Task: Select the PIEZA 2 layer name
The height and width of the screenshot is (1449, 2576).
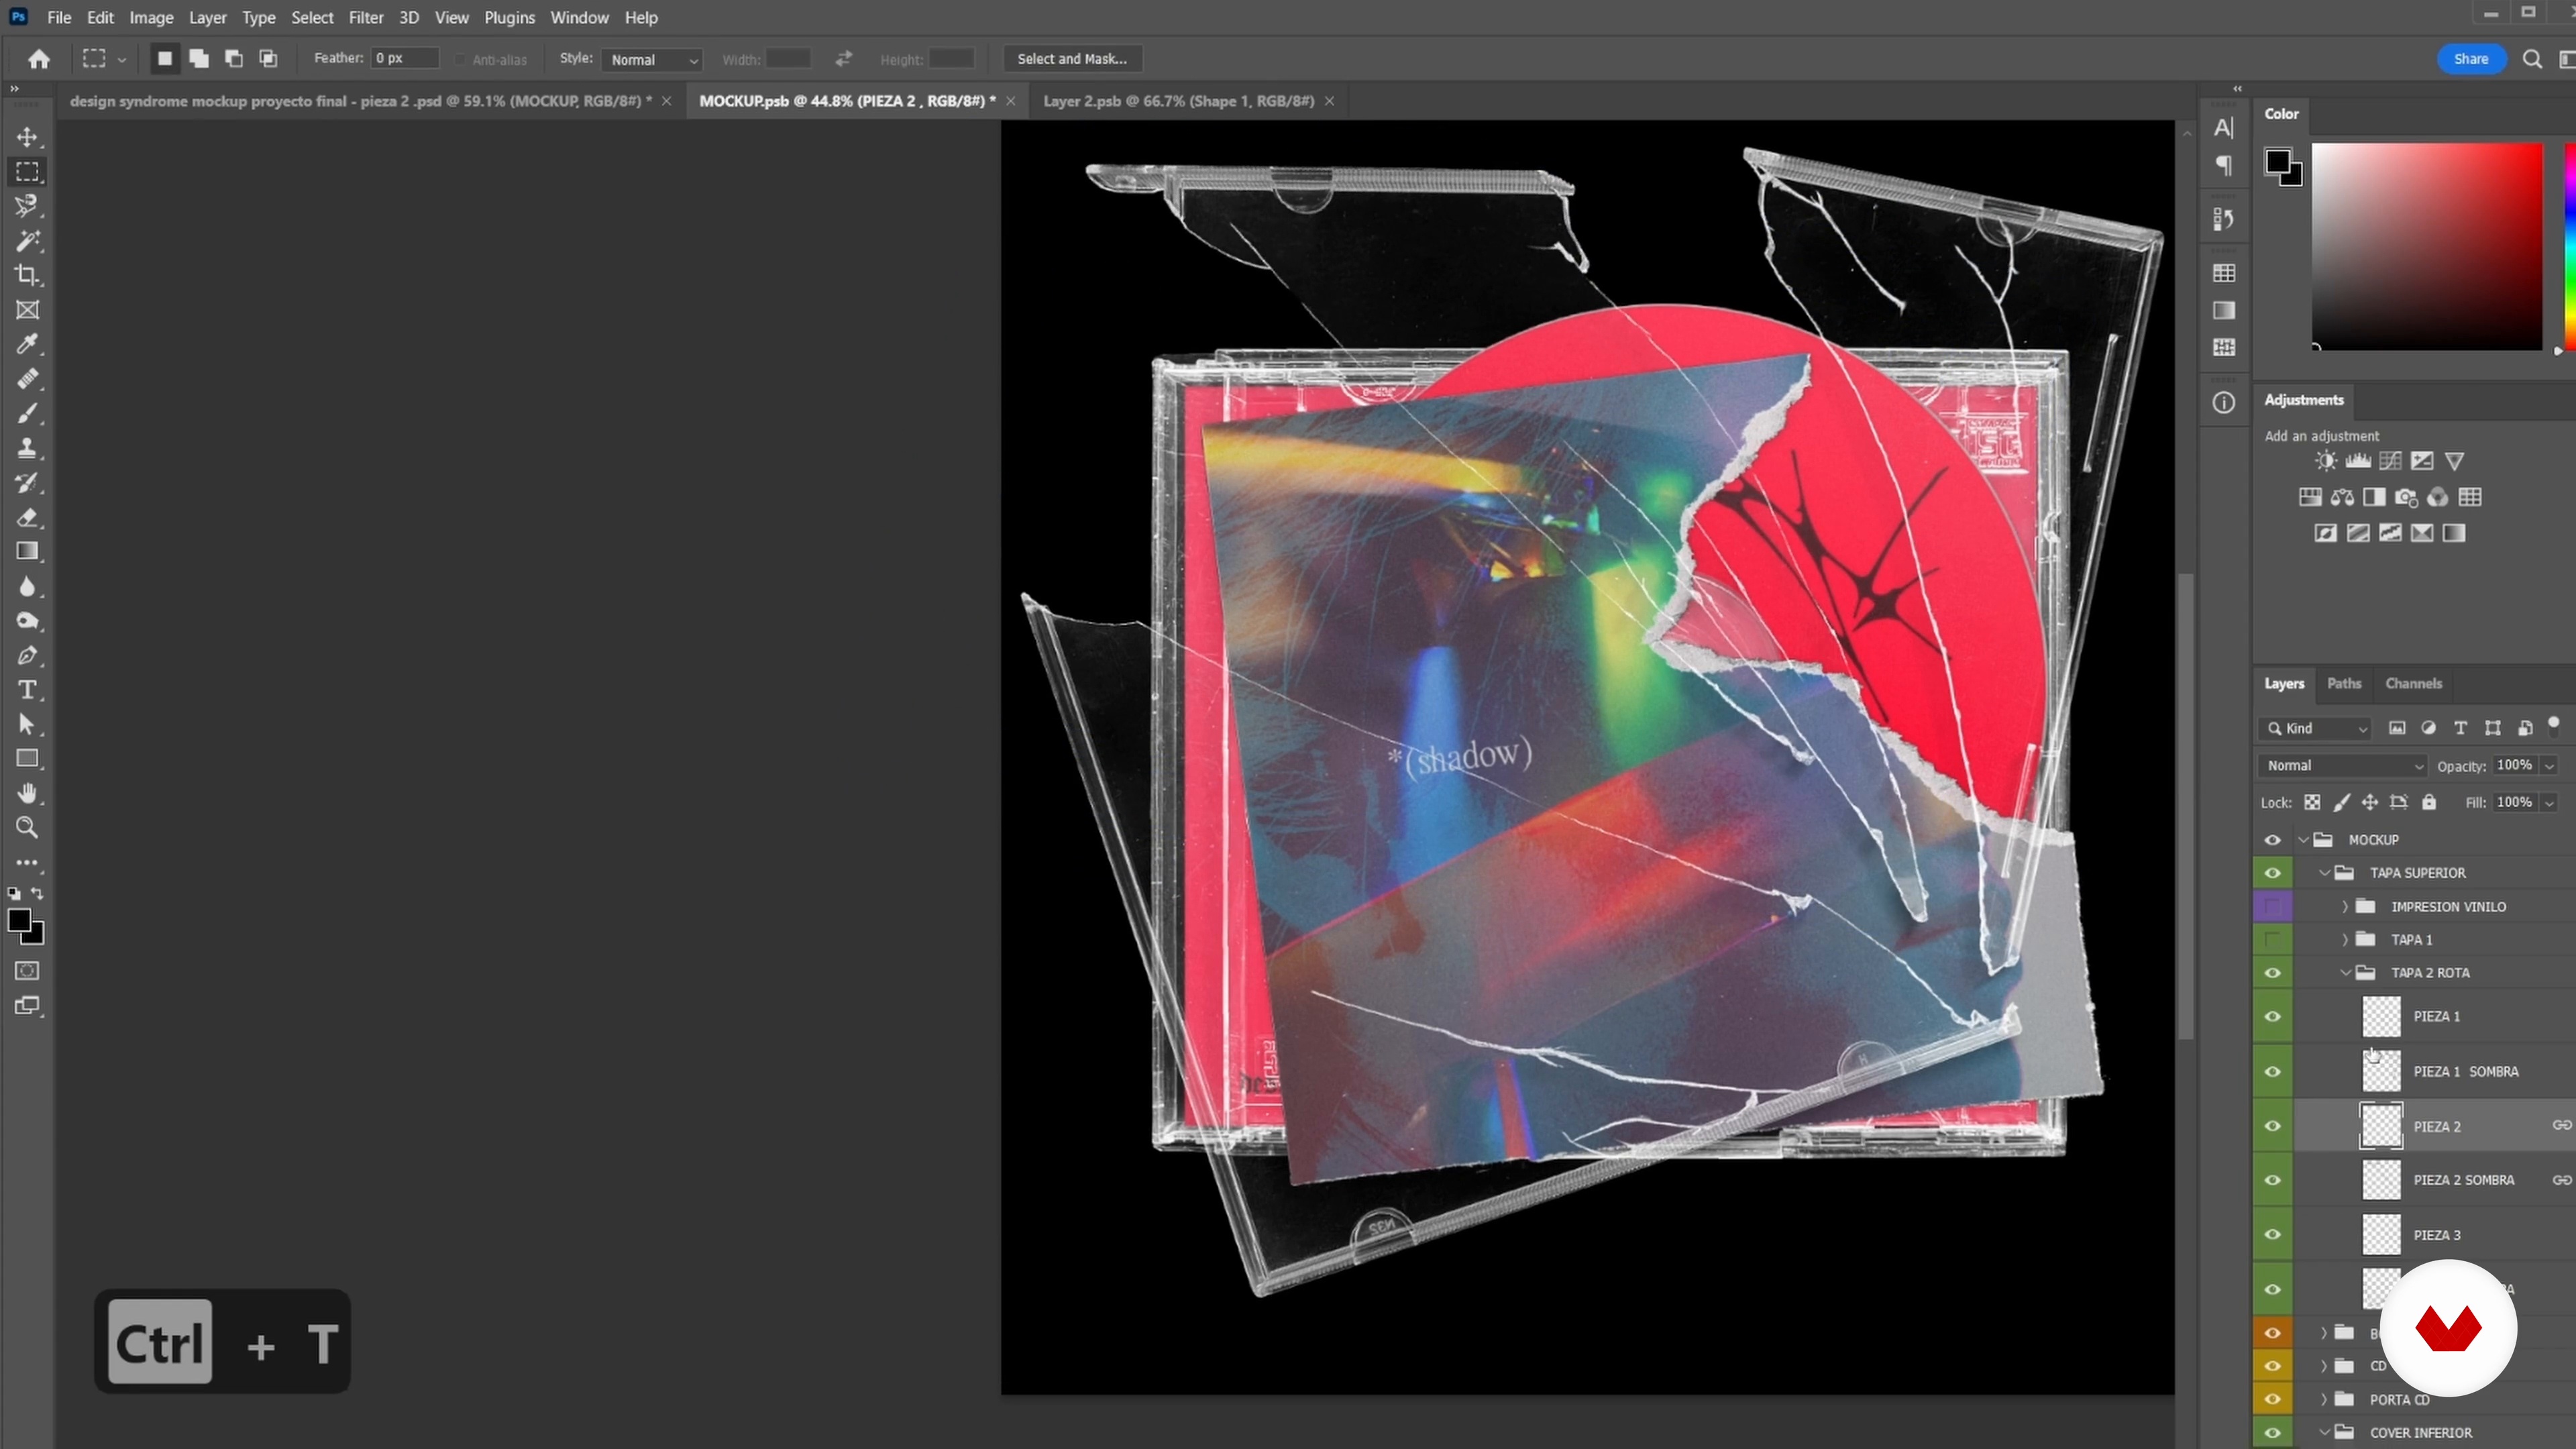Action: point(2437,1126)
